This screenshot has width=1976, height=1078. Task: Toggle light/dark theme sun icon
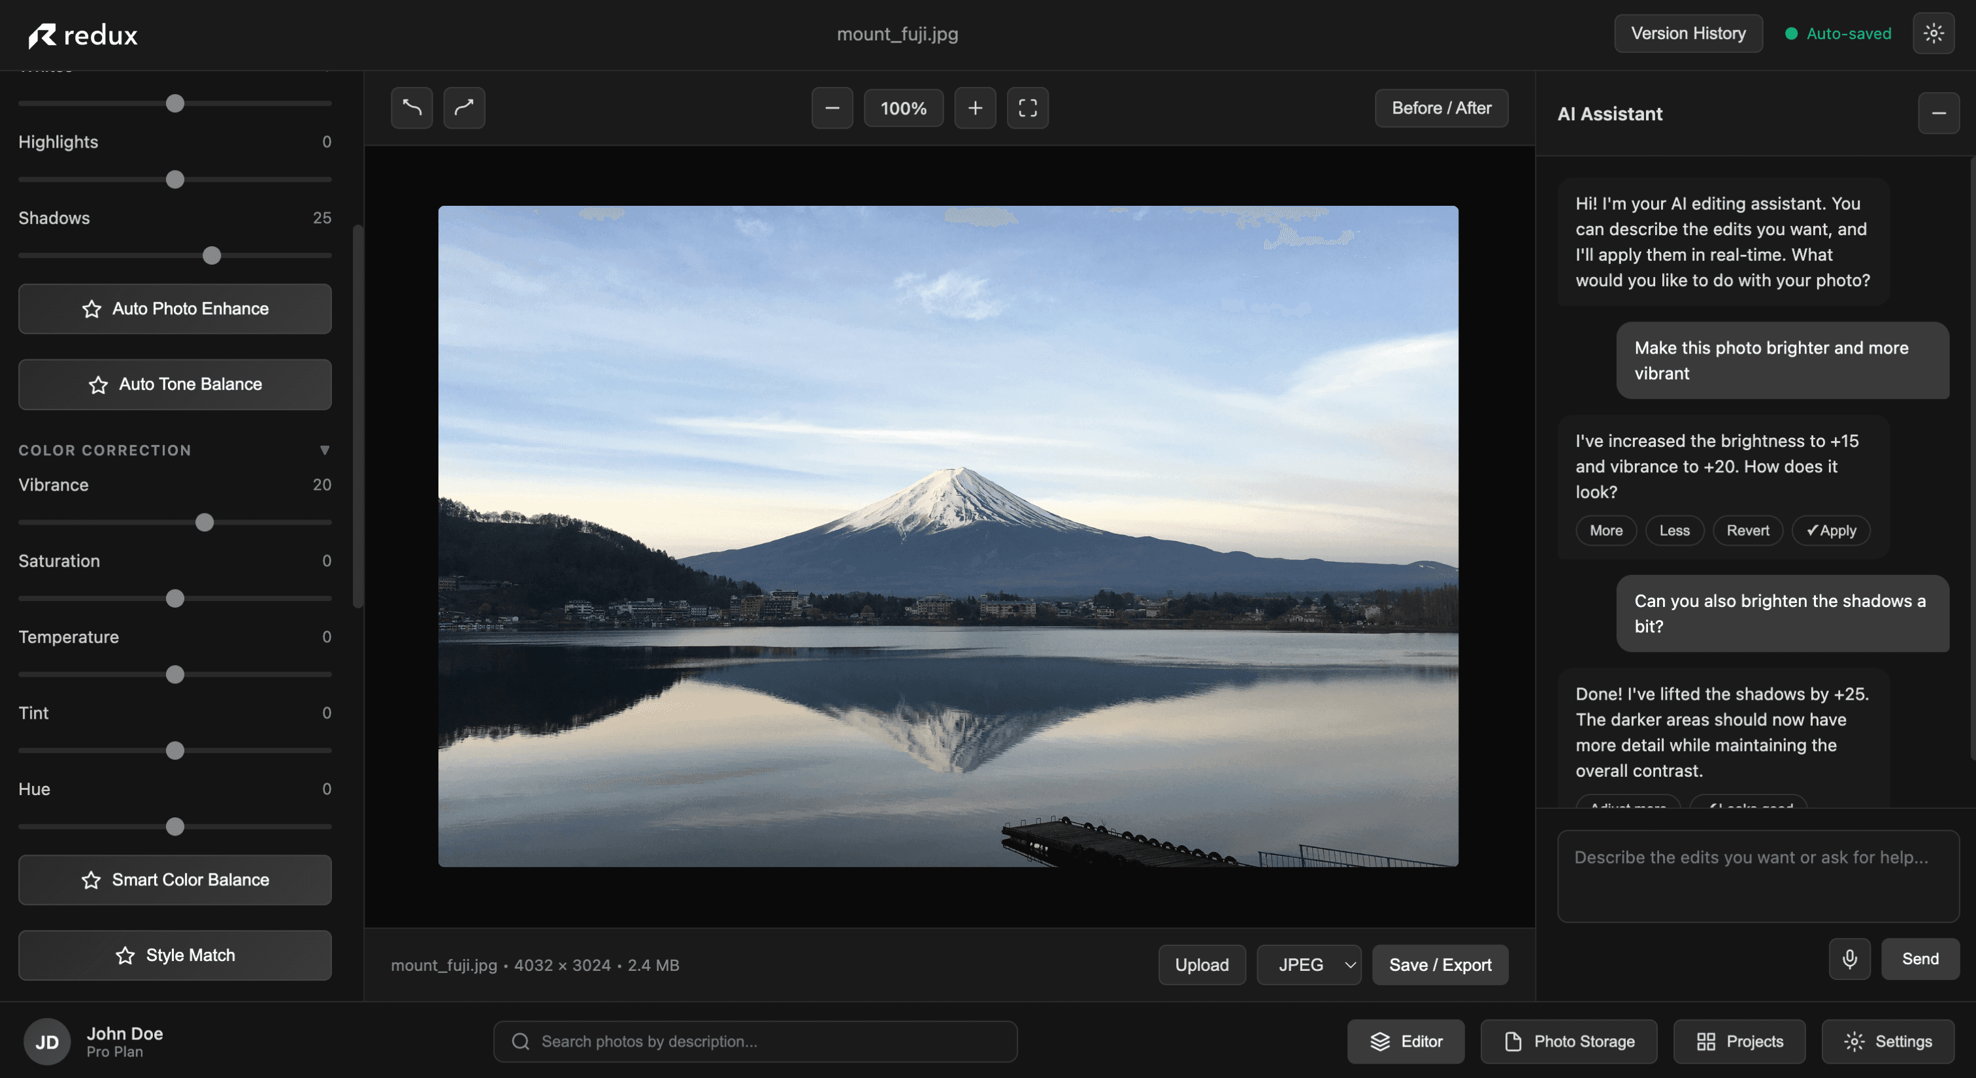[1933, 34]
